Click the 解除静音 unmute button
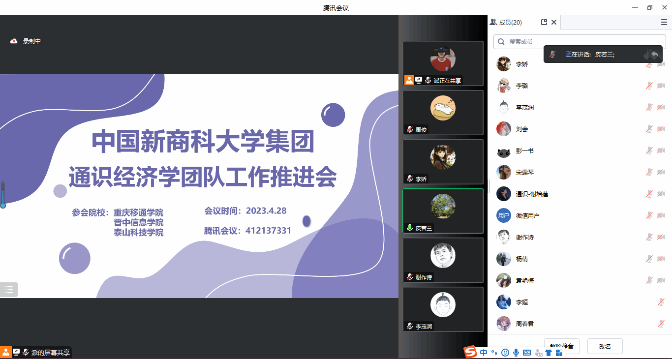The image size is (672, 359). pos(561,346)
